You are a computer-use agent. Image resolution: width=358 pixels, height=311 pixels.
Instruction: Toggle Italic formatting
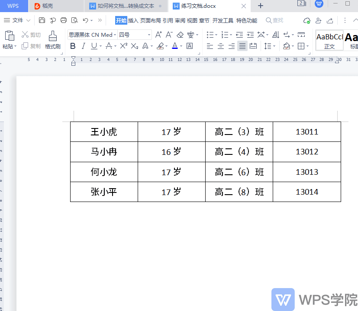84,46
